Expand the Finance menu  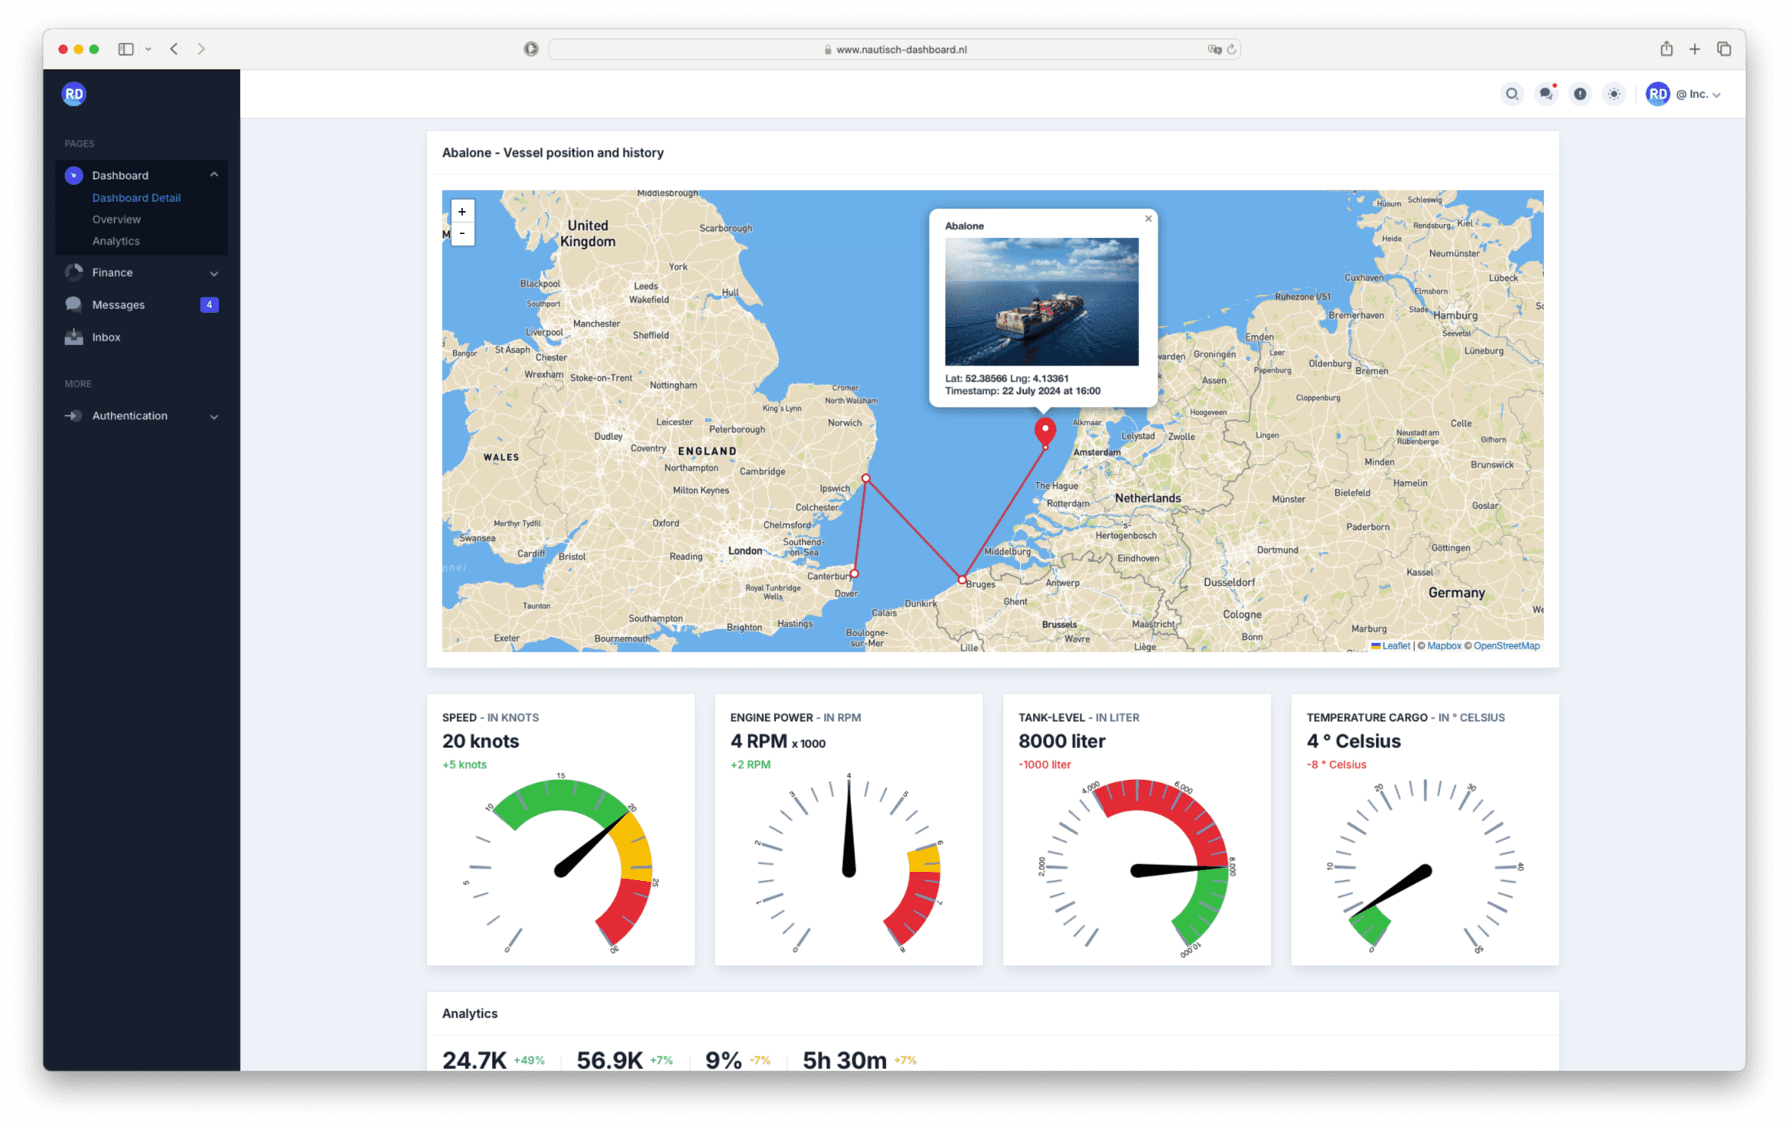tap(214, 272)
